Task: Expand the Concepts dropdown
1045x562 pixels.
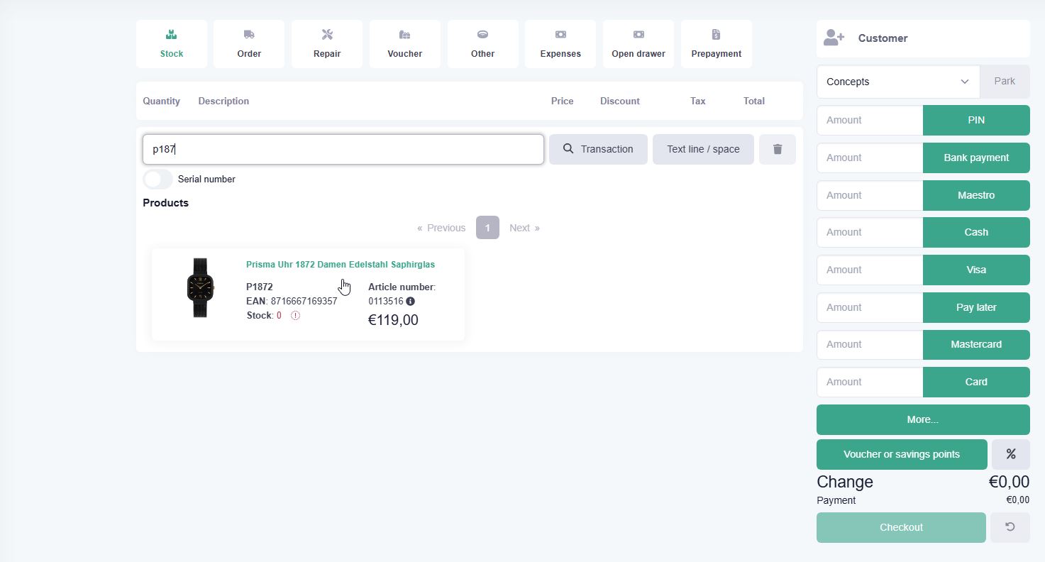Action: (x=898, y=82)
